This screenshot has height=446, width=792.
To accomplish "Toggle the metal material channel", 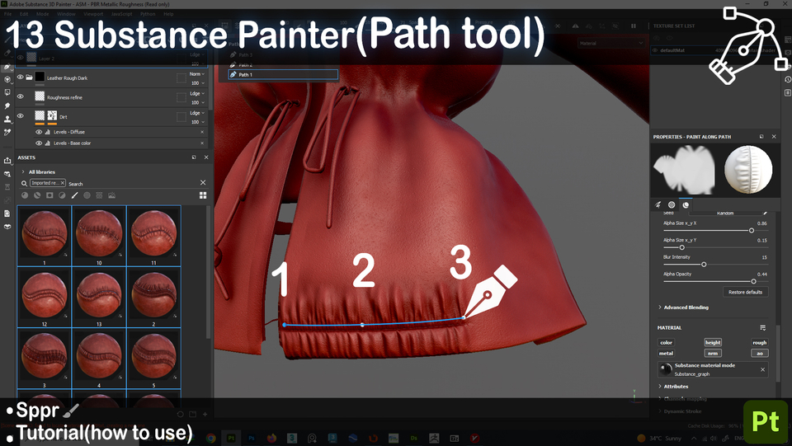I will [667, 353].
